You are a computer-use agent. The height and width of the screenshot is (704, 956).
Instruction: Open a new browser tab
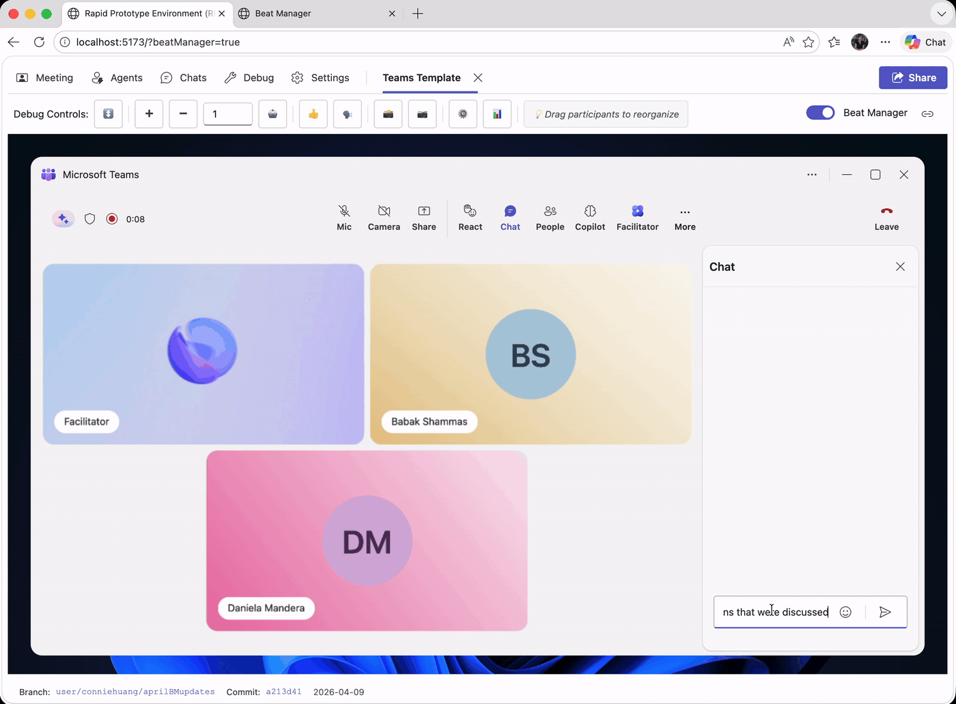pos(418,14)
